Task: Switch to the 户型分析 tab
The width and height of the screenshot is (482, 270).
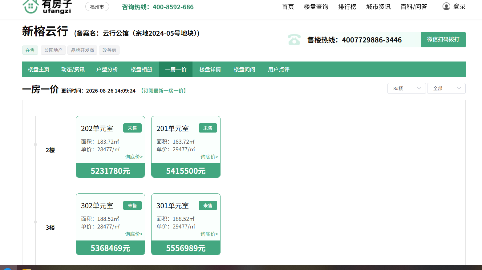Action: point(107,69)
